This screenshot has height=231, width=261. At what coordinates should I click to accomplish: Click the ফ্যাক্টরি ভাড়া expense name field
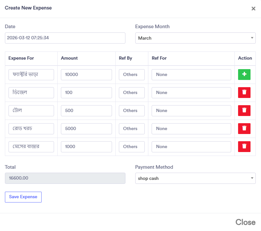tap(31, 74)
